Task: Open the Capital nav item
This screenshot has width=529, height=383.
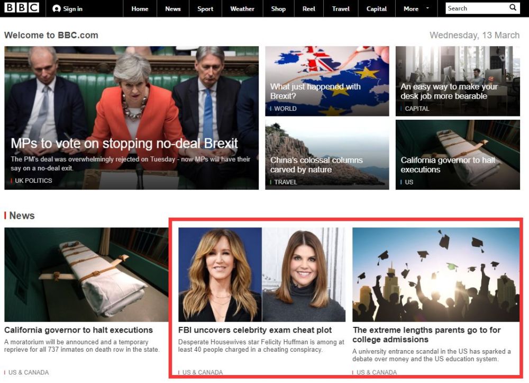Action: (x=377, y=9)
